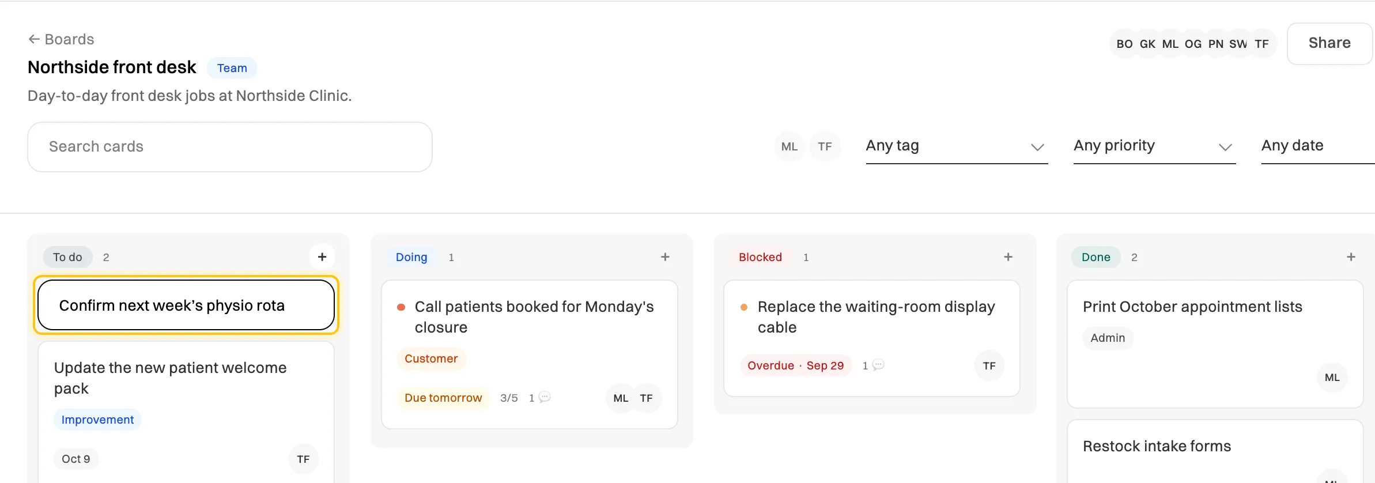This screenshot has width=1375, height=483.
Task: Click the TF avatar on display cable card
Action: point(989,365)
